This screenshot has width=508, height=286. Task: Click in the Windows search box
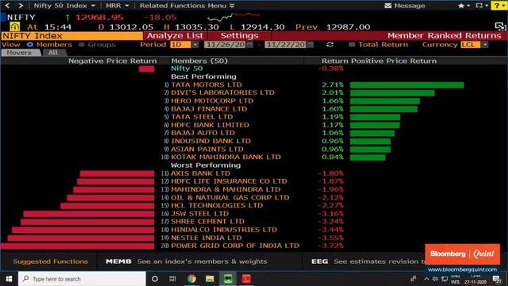(x=82, y=279)
